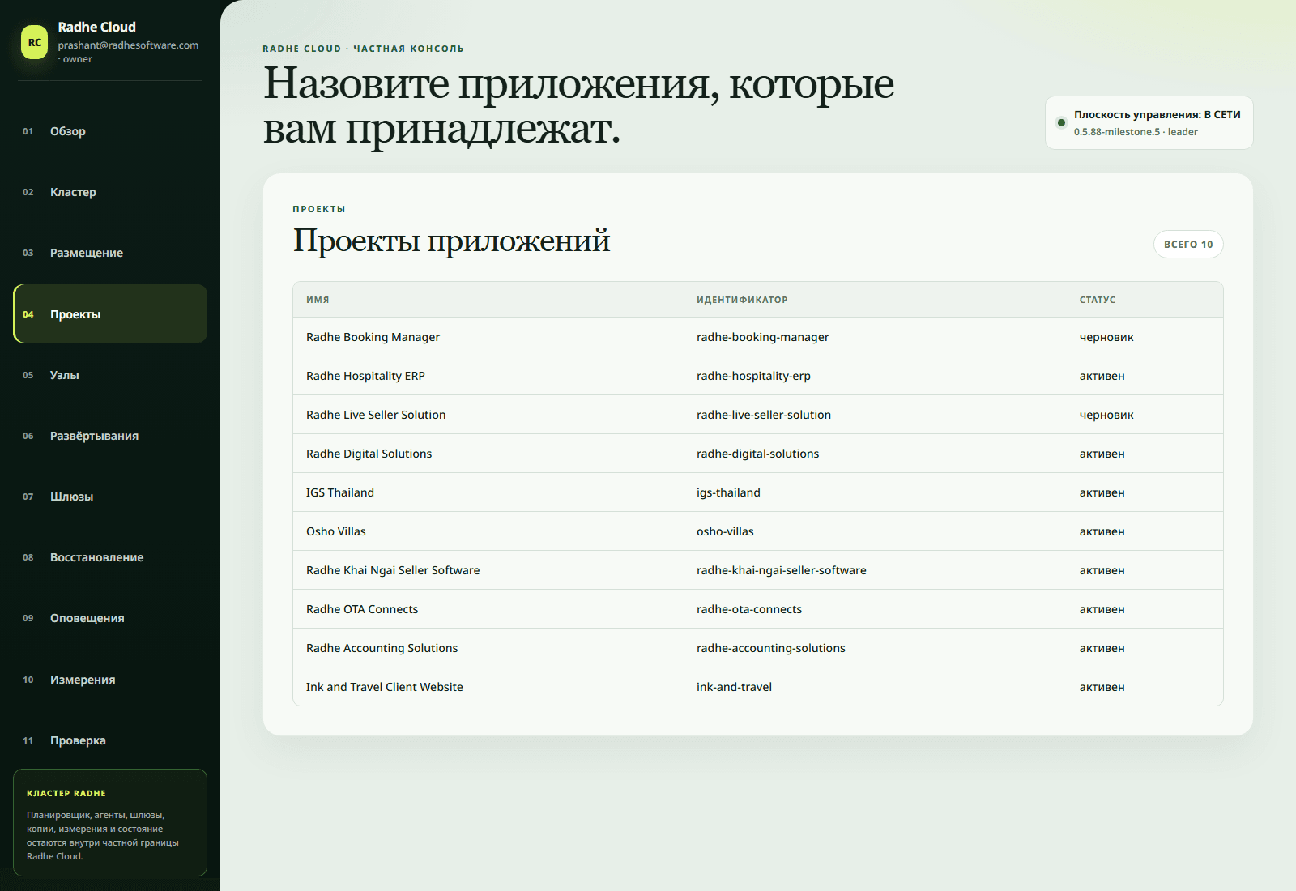The height and width of the screenshot is (891, 1296).
Task: Open Ink and Travel Client Website
Action: point(385,687)
